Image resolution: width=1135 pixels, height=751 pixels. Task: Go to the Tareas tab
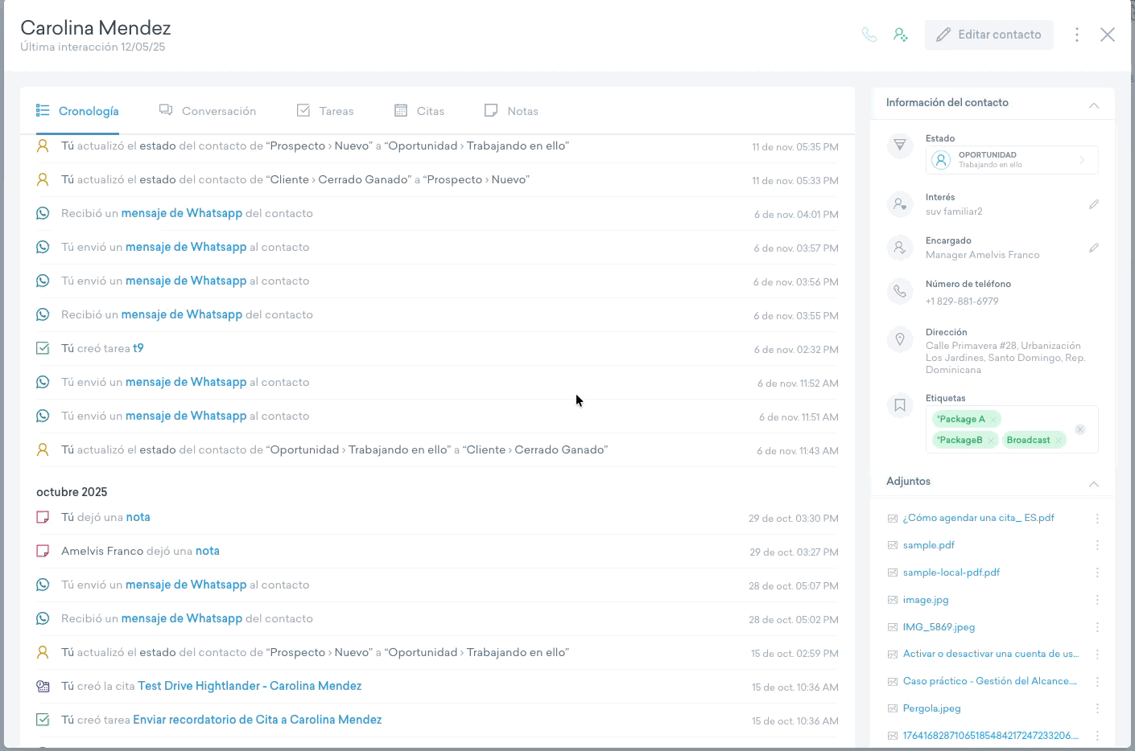coord(325,111)
